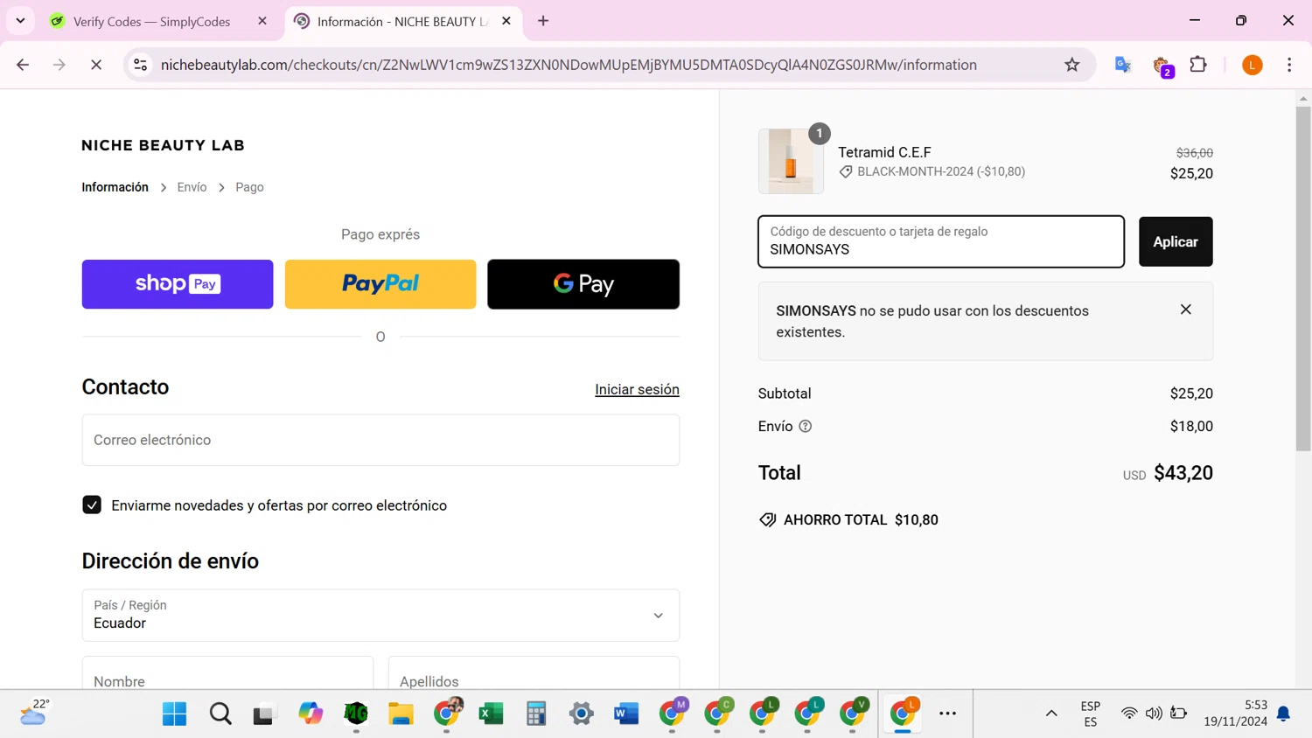This screenshot has width=1312, height=738.
Task: Open the notifications bell icon
Action: point(1283,714)
